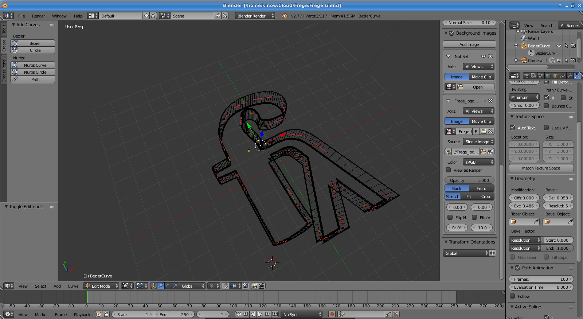This screenshot has width=583, height=319.
Task: Open the File menu
Action: pos(21,16)
